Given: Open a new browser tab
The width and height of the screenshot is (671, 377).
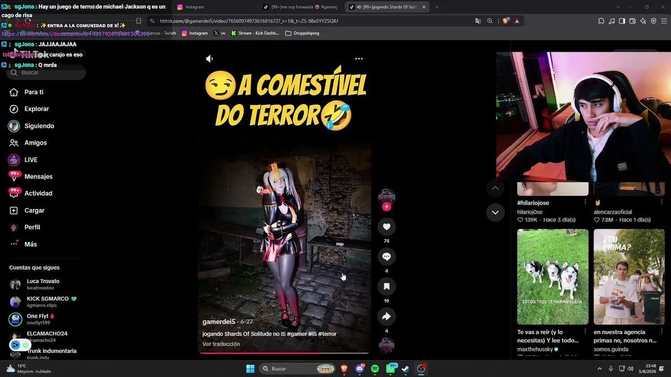Looking at the screenshot, I should click(x=437, y=7).
